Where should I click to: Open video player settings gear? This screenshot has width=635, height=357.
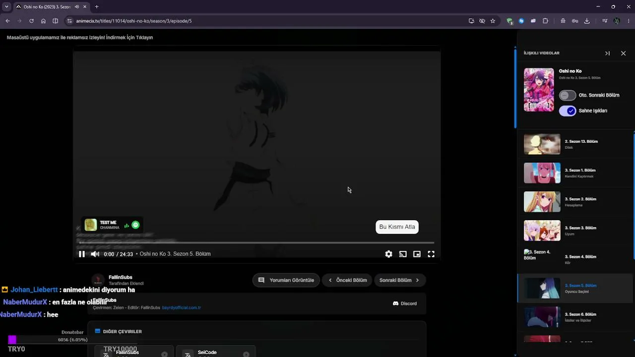[x=388, y=254]
